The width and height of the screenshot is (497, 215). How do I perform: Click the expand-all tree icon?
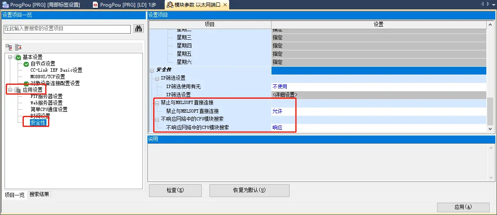pyautogui.click(x=9, y=47)
